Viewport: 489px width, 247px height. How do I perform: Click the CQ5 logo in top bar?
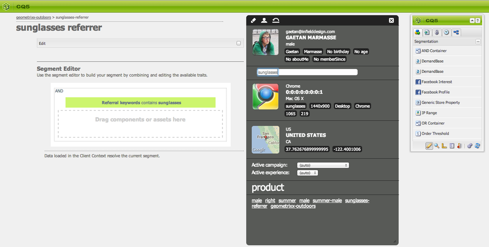pyautogui.click(x=6, y=6)
